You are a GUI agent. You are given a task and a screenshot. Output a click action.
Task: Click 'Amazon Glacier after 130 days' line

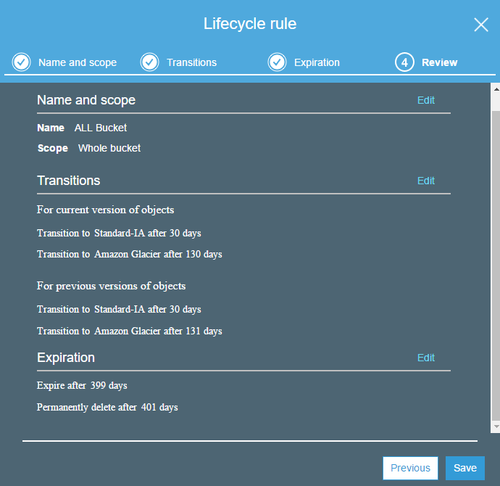[x=130, y=255]
